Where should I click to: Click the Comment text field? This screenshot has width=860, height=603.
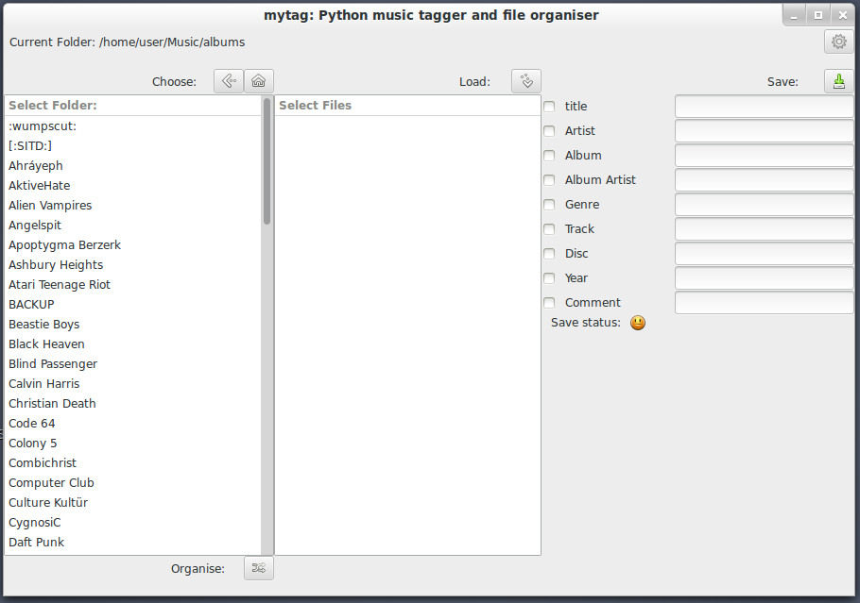pyautogui.click(x=764, y=302)
